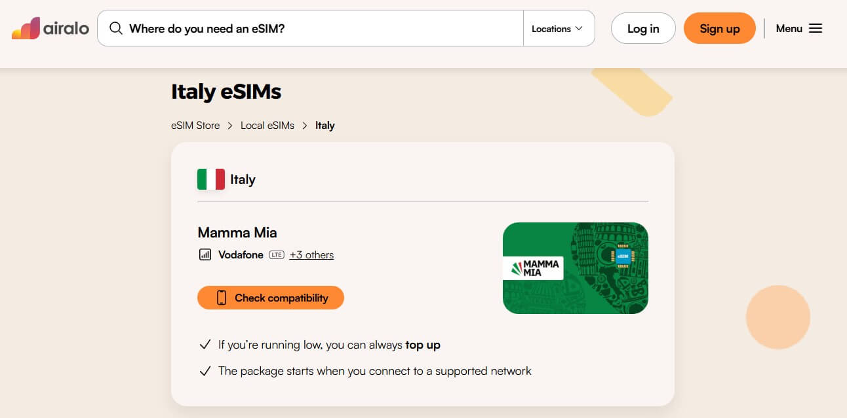This screenshot has width=847, height=418.
Task: Click the chevron after eSIM Store breadcrumb
Action: tap(230, 126)
